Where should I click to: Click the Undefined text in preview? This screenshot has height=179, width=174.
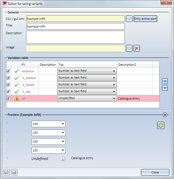pos(40,159)
